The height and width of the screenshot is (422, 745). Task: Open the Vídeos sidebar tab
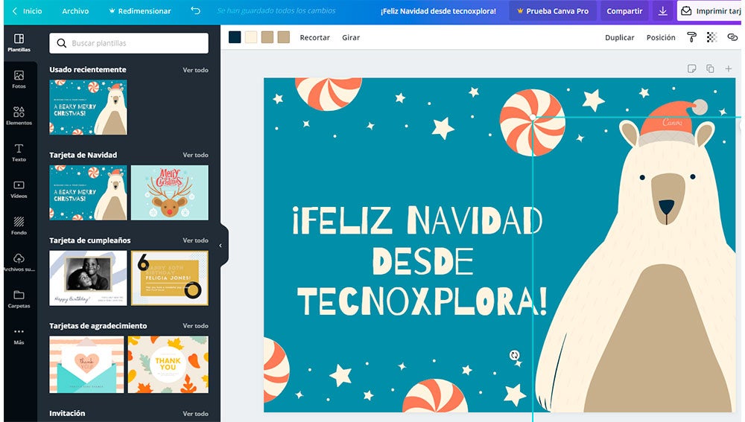19,189
